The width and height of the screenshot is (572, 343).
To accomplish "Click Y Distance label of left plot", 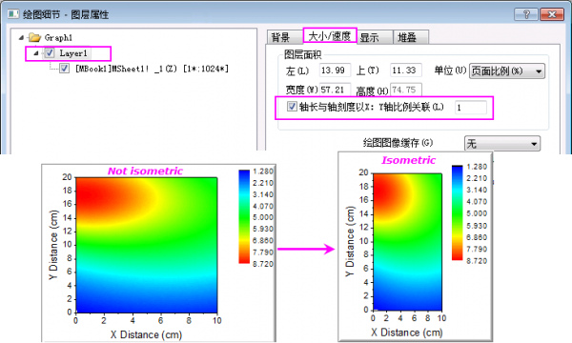I will point(53,245).
